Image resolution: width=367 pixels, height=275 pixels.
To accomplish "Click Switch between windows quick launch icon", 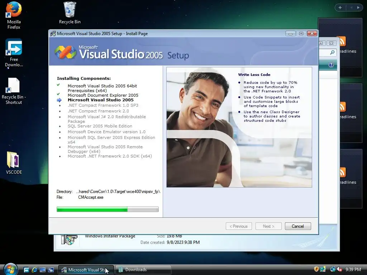I will (51, 270).
